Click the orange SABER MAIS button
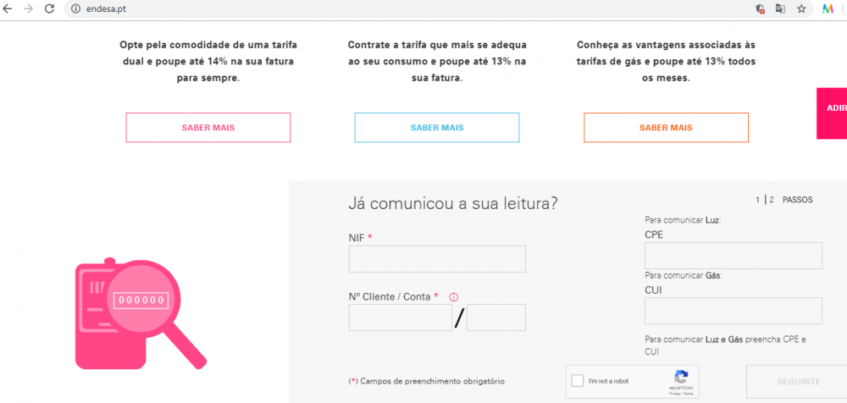Screen dimensions: 847x403 (666, 128)
